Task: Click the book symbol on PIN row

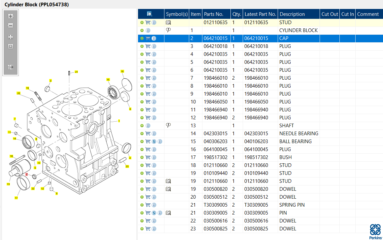Action: [x=168, y=213]
